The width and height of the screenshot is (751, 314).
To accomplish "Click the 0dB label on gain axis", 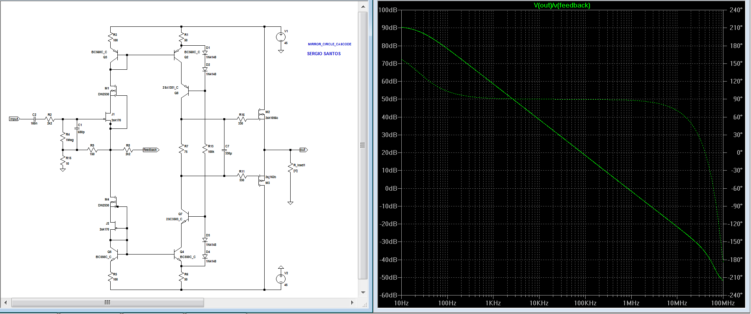I will point(391,188).
